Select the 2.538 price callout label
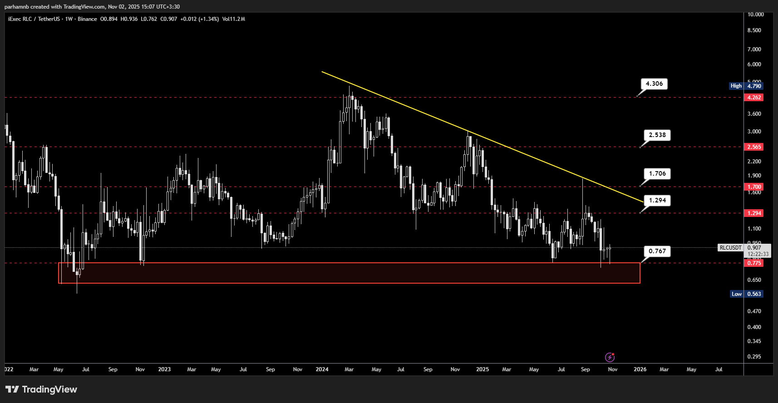778x403 pixels. [657, 135]
